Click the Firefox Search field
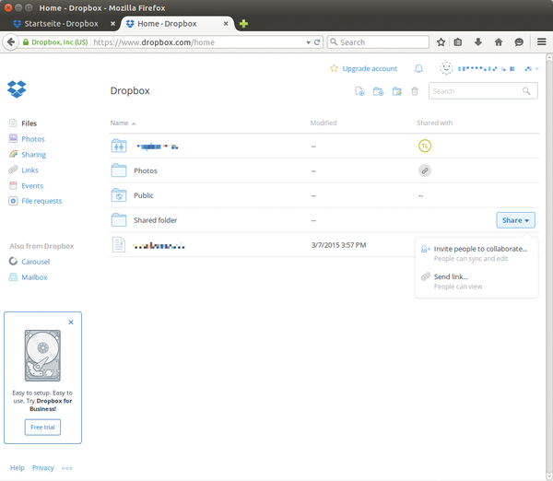The image size is (553, 481). (378, 42)
